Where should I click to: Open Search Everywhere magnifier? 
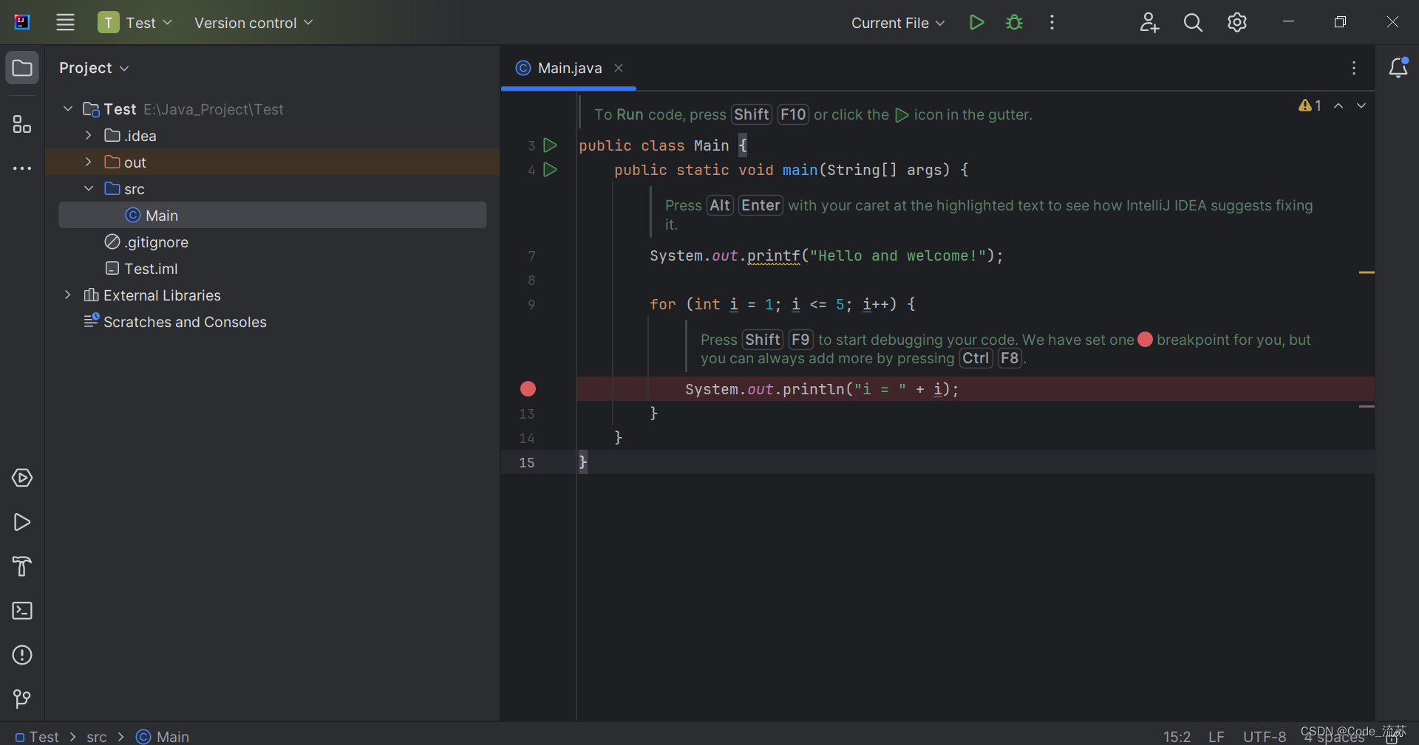coord(1193,22)
